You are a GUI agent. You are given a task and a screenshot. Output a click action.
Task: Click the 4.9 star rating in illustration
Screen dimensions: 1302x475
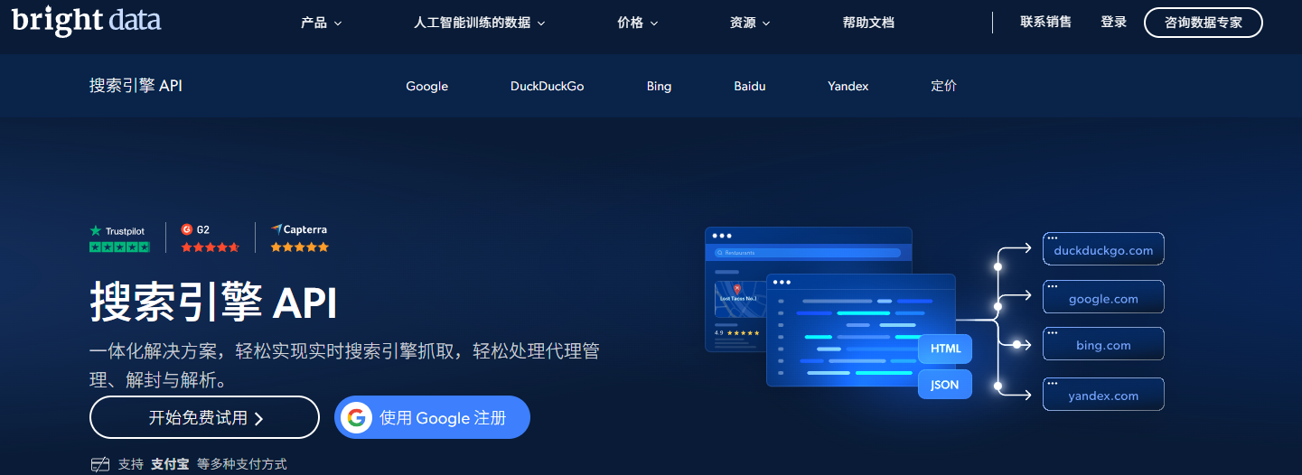pyautogui.click(x=736, y=333)
